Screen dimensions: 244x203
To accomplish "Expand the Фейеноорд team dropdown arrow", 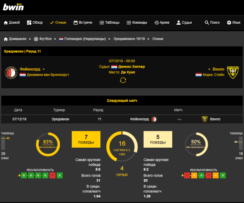I will click(x=44, y=69).
